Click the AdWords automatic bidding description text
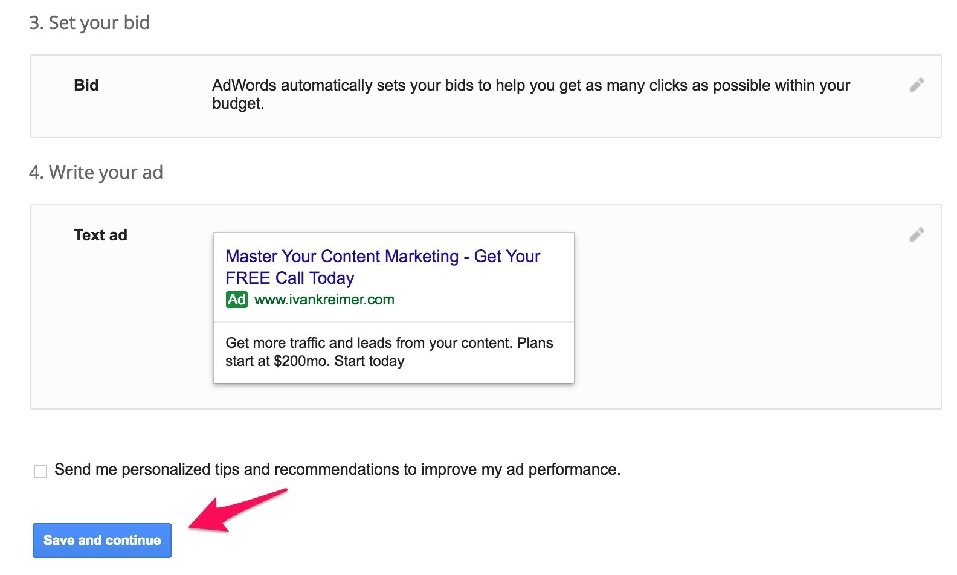This screenshot has width=957, height=575. point(530,86)
